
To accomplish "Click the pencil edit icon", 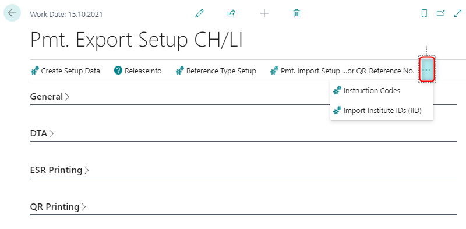I will [199, 13].
